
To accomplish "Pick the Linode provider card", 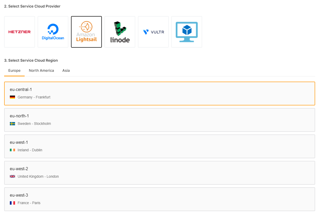I will [x=120, y=32].
